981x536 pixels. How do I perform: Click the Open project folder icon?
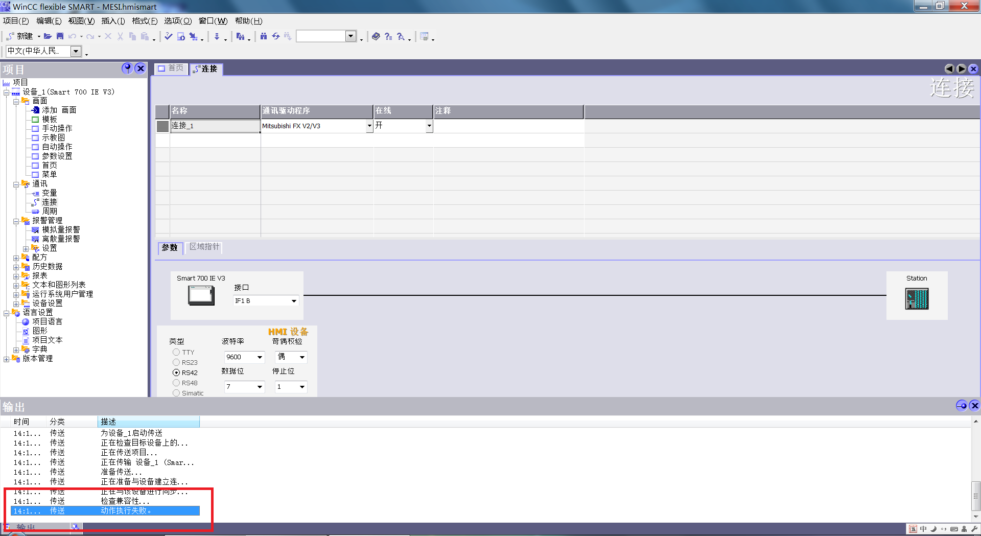(x=48, y=36)
